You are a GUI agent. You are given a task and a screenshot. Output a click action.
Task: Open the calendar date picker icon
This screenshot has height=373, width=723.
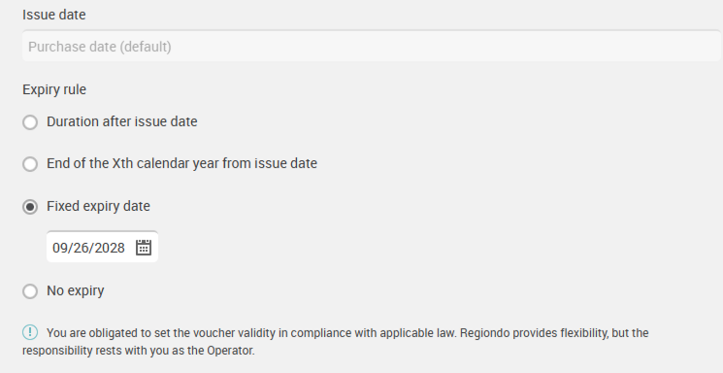coord(144,248)
